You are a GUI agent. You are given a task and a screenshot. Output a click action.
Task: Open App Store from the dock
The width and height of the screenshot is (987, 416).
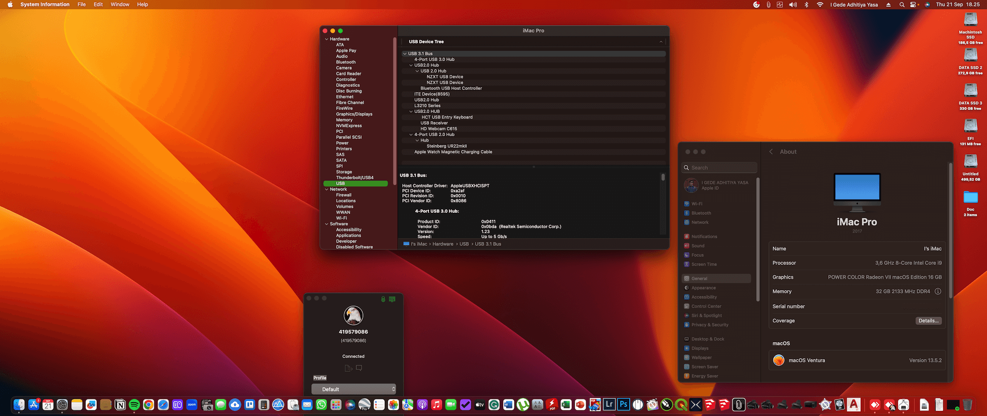[x=34, y=405]
